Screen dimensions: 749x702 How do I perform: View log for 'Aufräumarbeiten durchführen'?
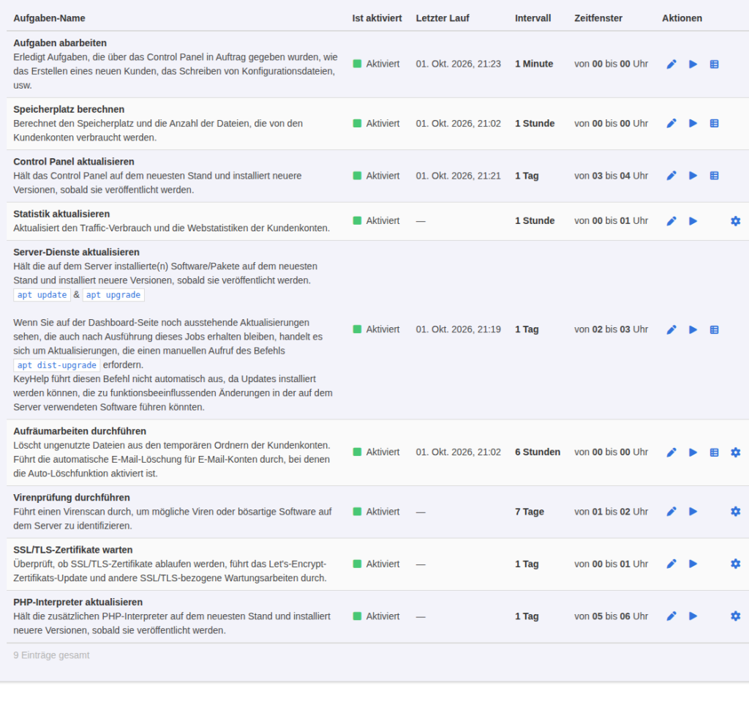[714, 452]
